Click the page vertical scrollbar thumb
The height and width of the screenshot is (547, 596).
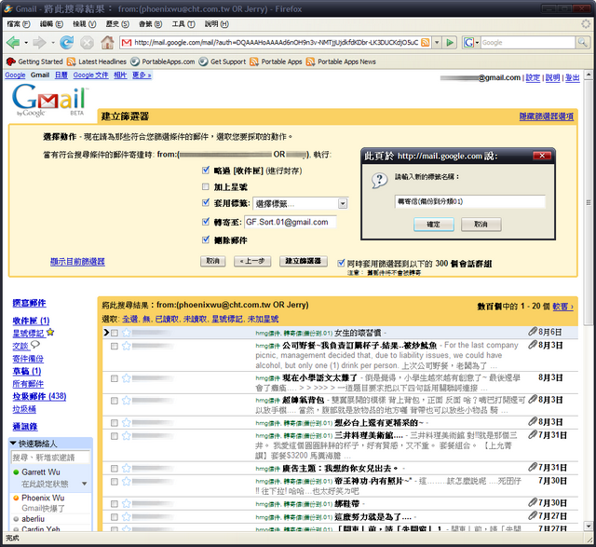588,202
